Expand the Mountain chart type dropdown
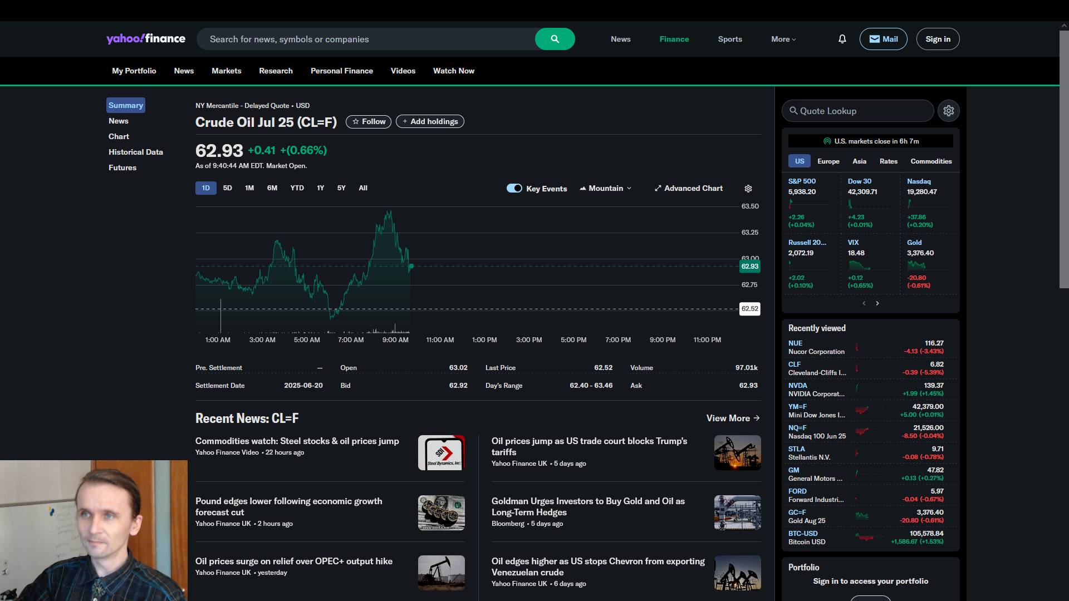The height and width of the screenshot is (601, 1069). pyautogui.click(x=606, y=189)
